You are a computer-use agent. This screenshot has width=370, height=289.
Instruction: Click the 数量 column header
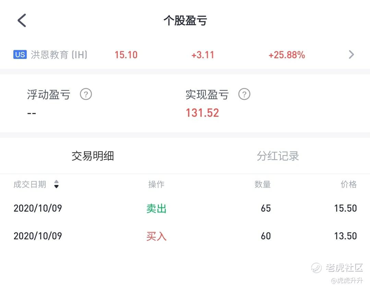tap(262, 184)
